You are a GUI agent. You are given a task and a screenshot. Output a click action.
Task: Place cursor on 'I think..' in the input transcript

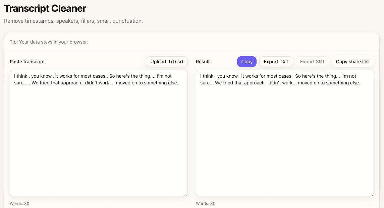tap(22, 76)
